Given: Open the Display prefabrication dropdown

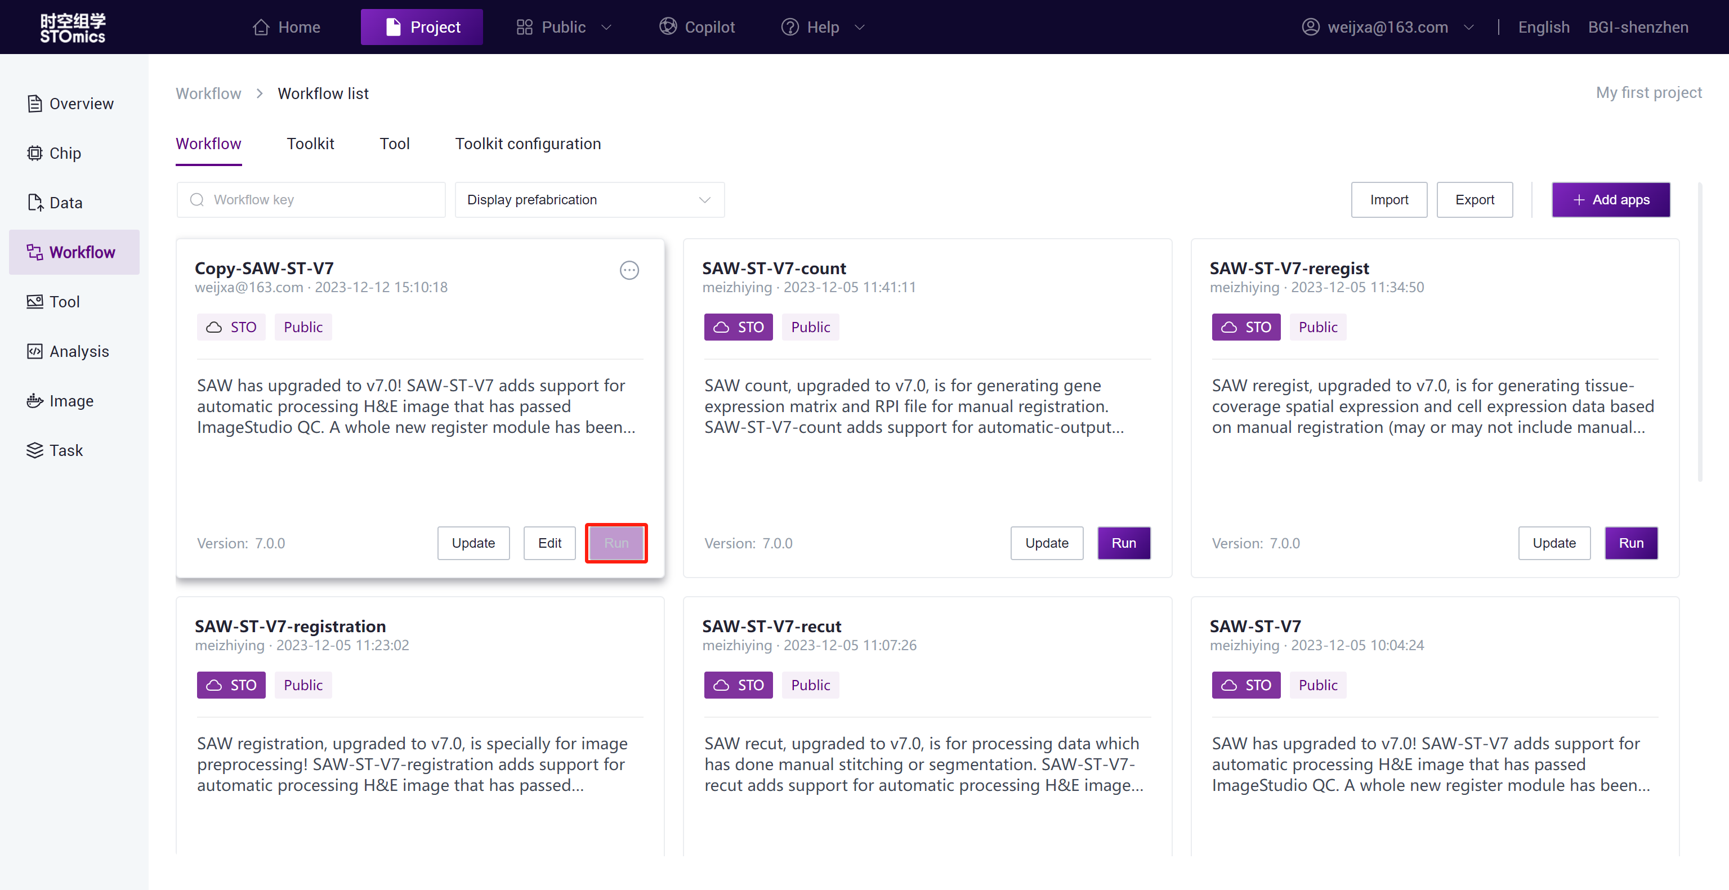Looking at the screenshot, I should click(589, 200).
